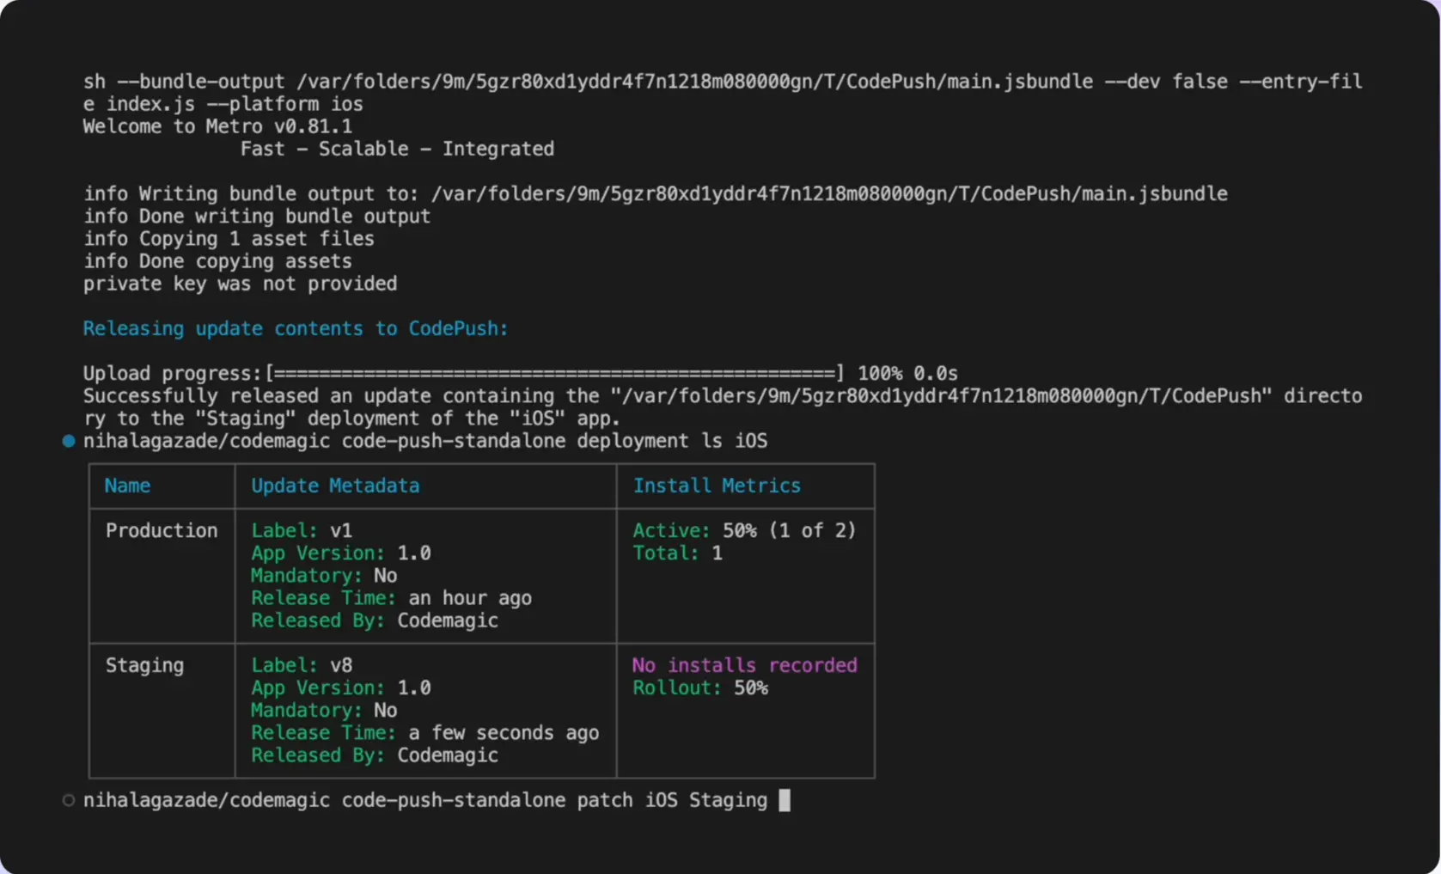Click 'info Done copying assets' line
This screenshot has height=874, width=1441.
click(217, 261)
